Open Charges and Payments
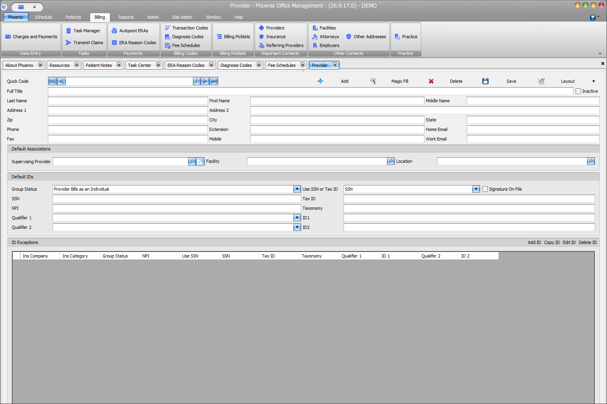The width and height of the screenshot is (607, 404). [x=31, y=37]
